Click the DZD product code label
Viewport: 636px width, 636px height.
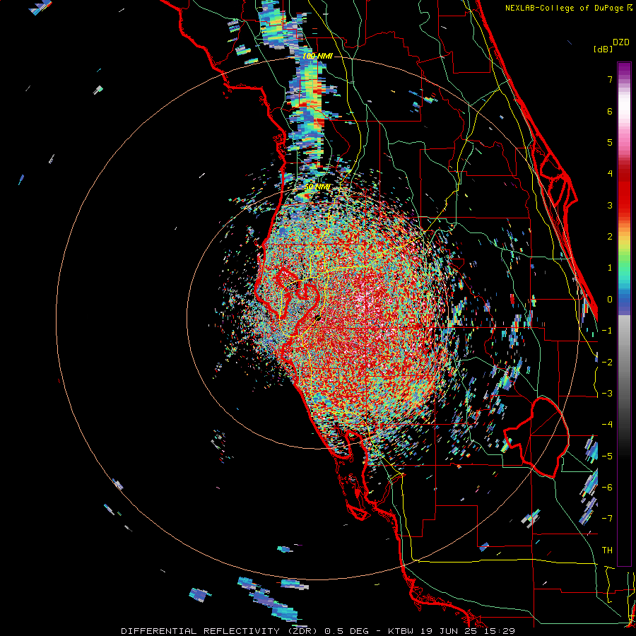click(x=621, y=42)
